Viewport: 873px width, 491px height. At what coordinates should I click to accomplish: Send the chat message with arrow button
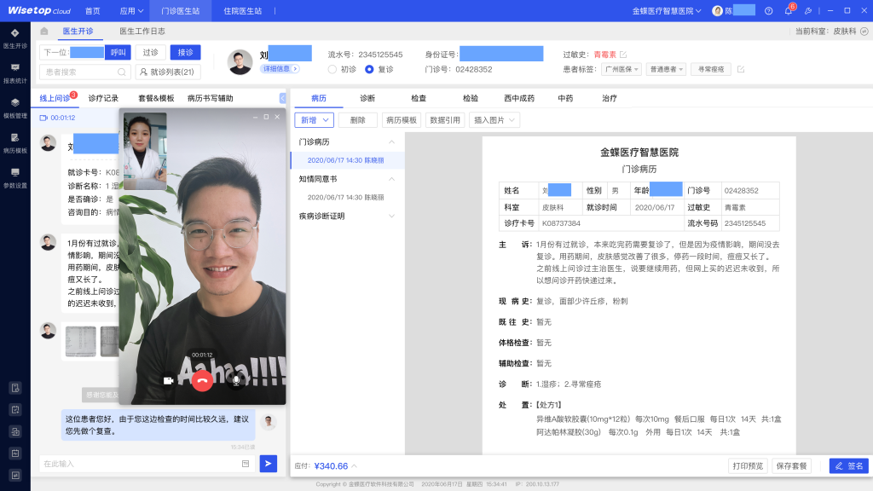pyautogui.click(x=269, y=463)
